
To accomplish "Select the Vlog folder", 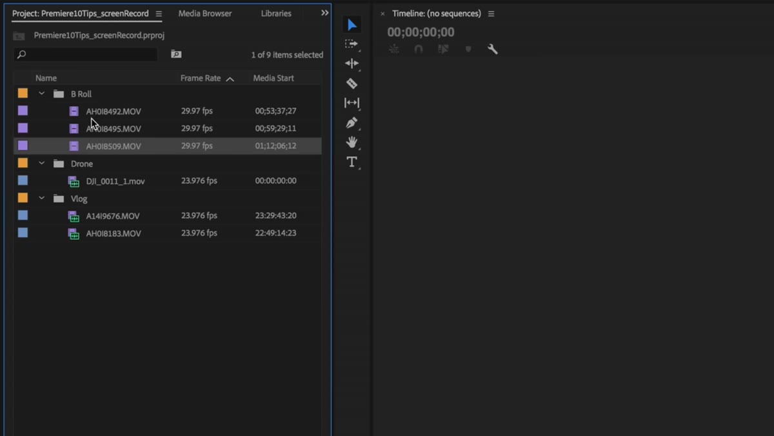I will [79, 199].
